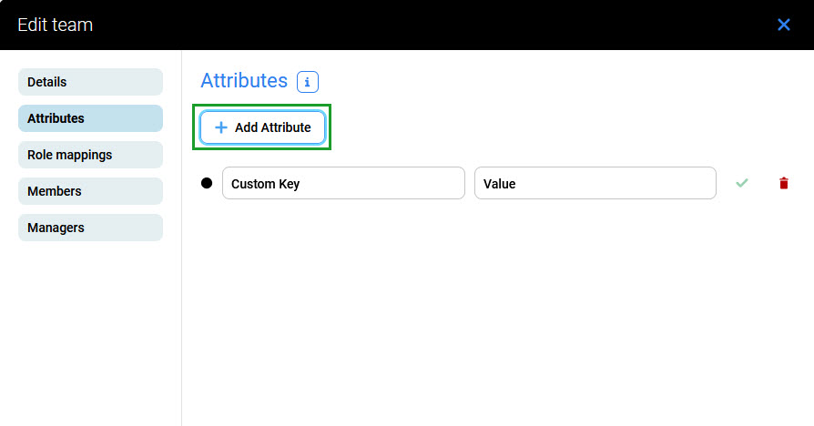Go to the Members section

point(90,191)
